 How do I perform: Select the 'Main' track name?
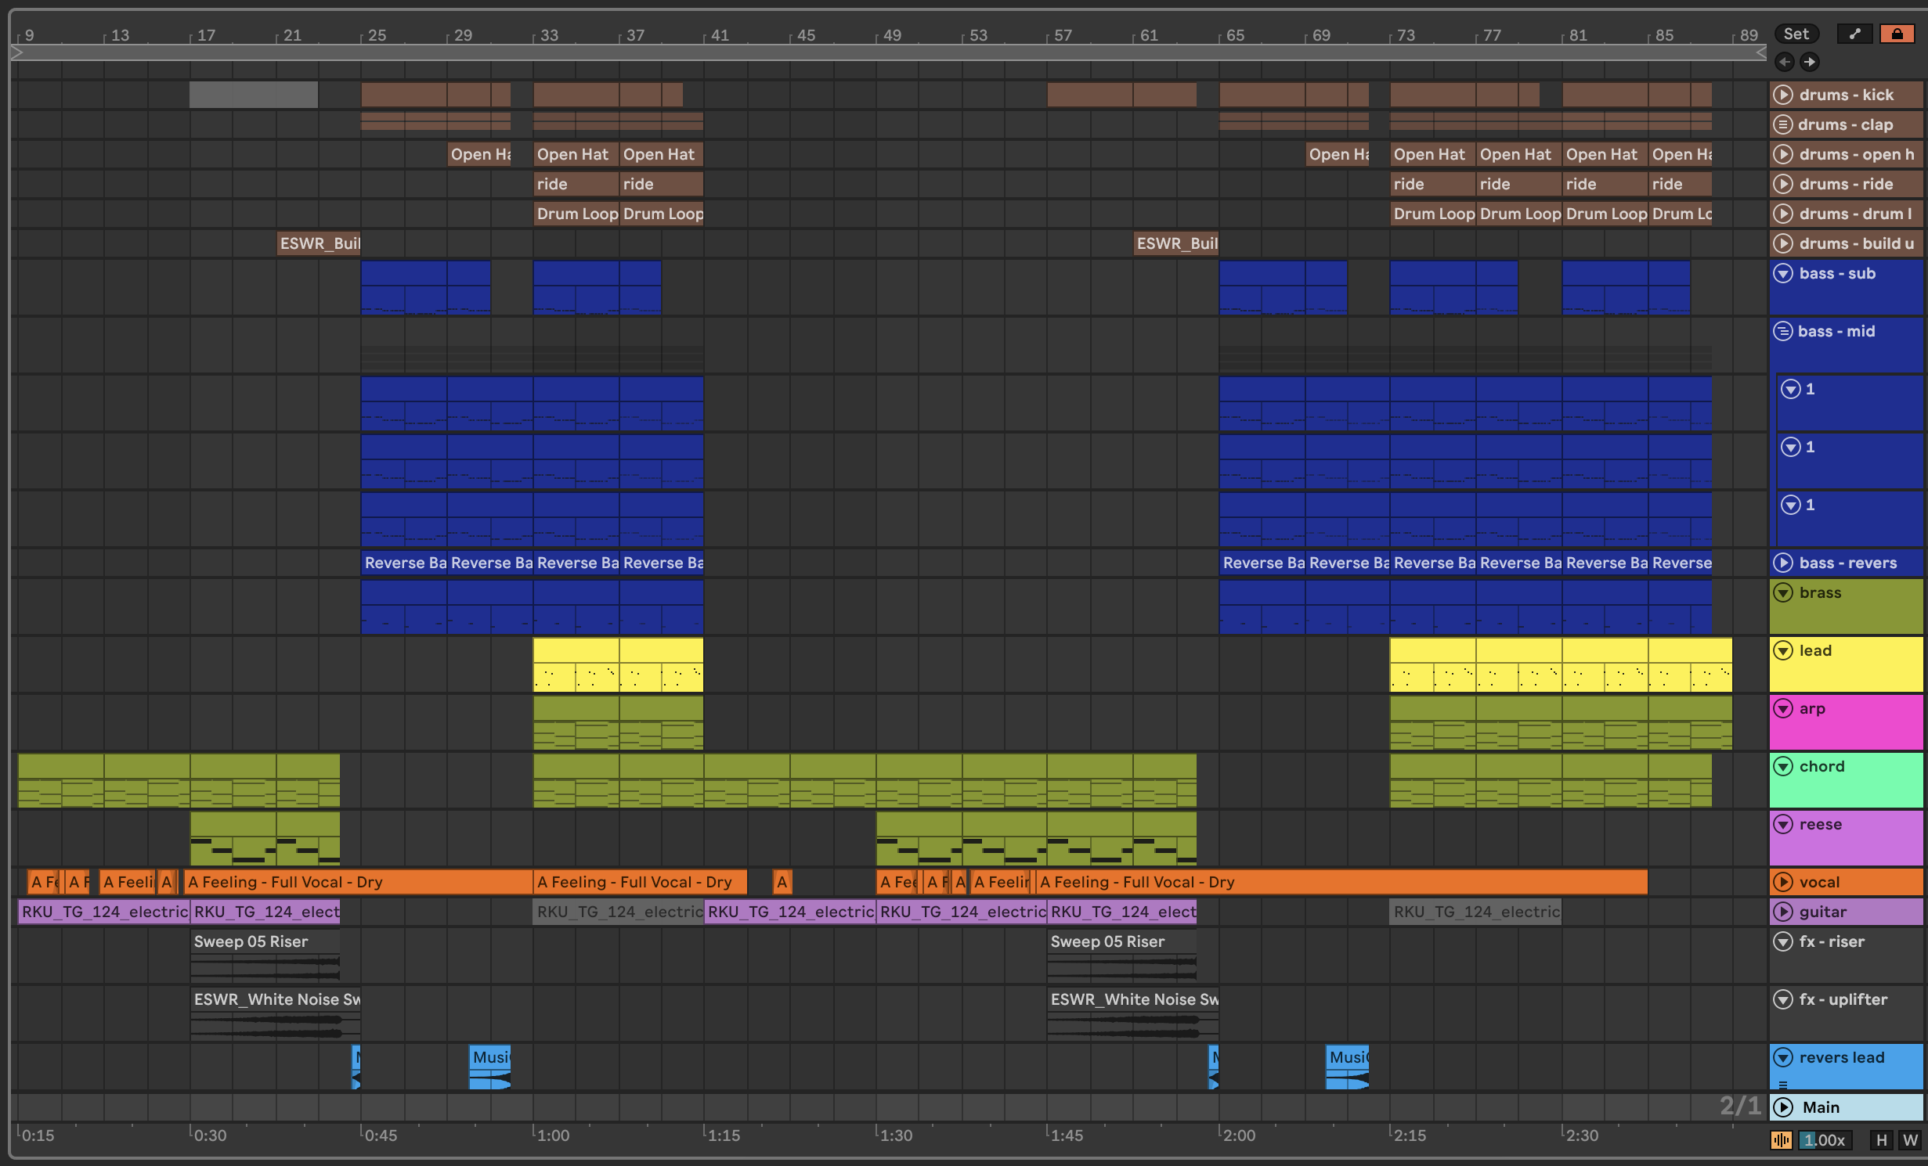(x=1821, y=1107)
